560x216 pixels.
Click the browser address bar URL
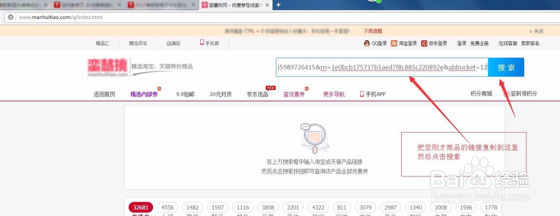pos(60,17)
